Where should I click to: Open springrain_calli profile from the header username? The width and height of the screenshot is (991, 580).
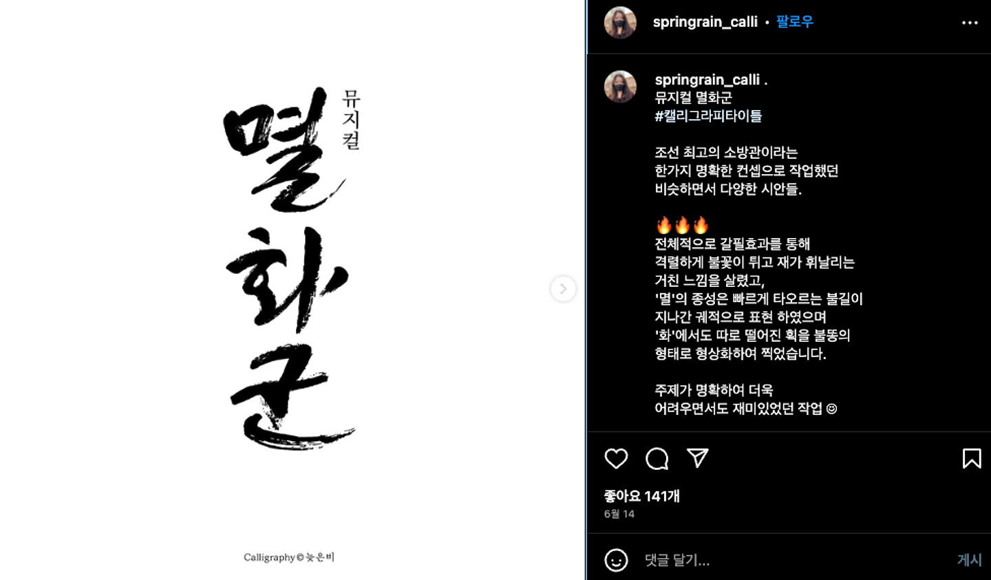tap(705, 22)
